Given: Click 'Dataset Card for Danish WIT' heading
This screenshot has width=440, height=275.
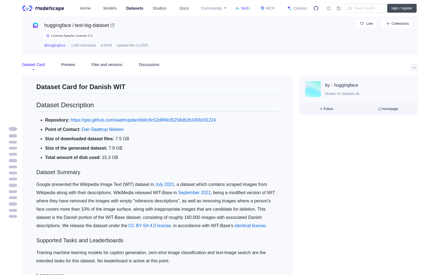Looking at the screenshot, I should pos(81,87).
